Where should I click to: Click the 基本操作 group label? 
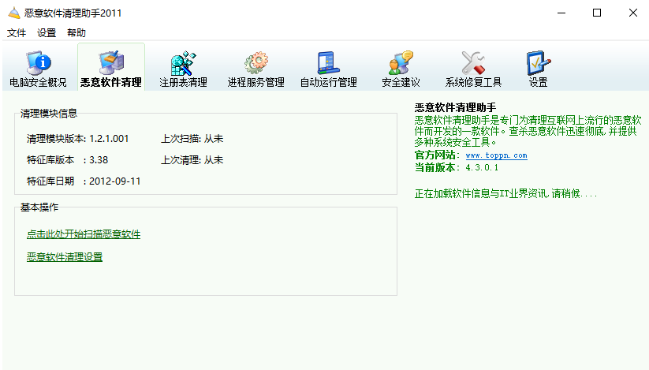pyautogui.click(x=39, y=207)
